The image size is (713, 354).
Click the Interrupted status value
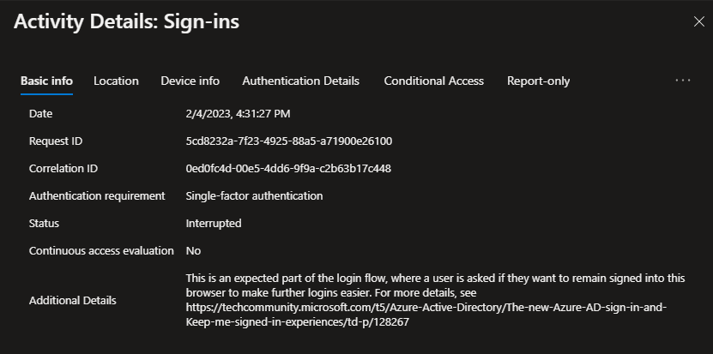click(x=214, y=223)
